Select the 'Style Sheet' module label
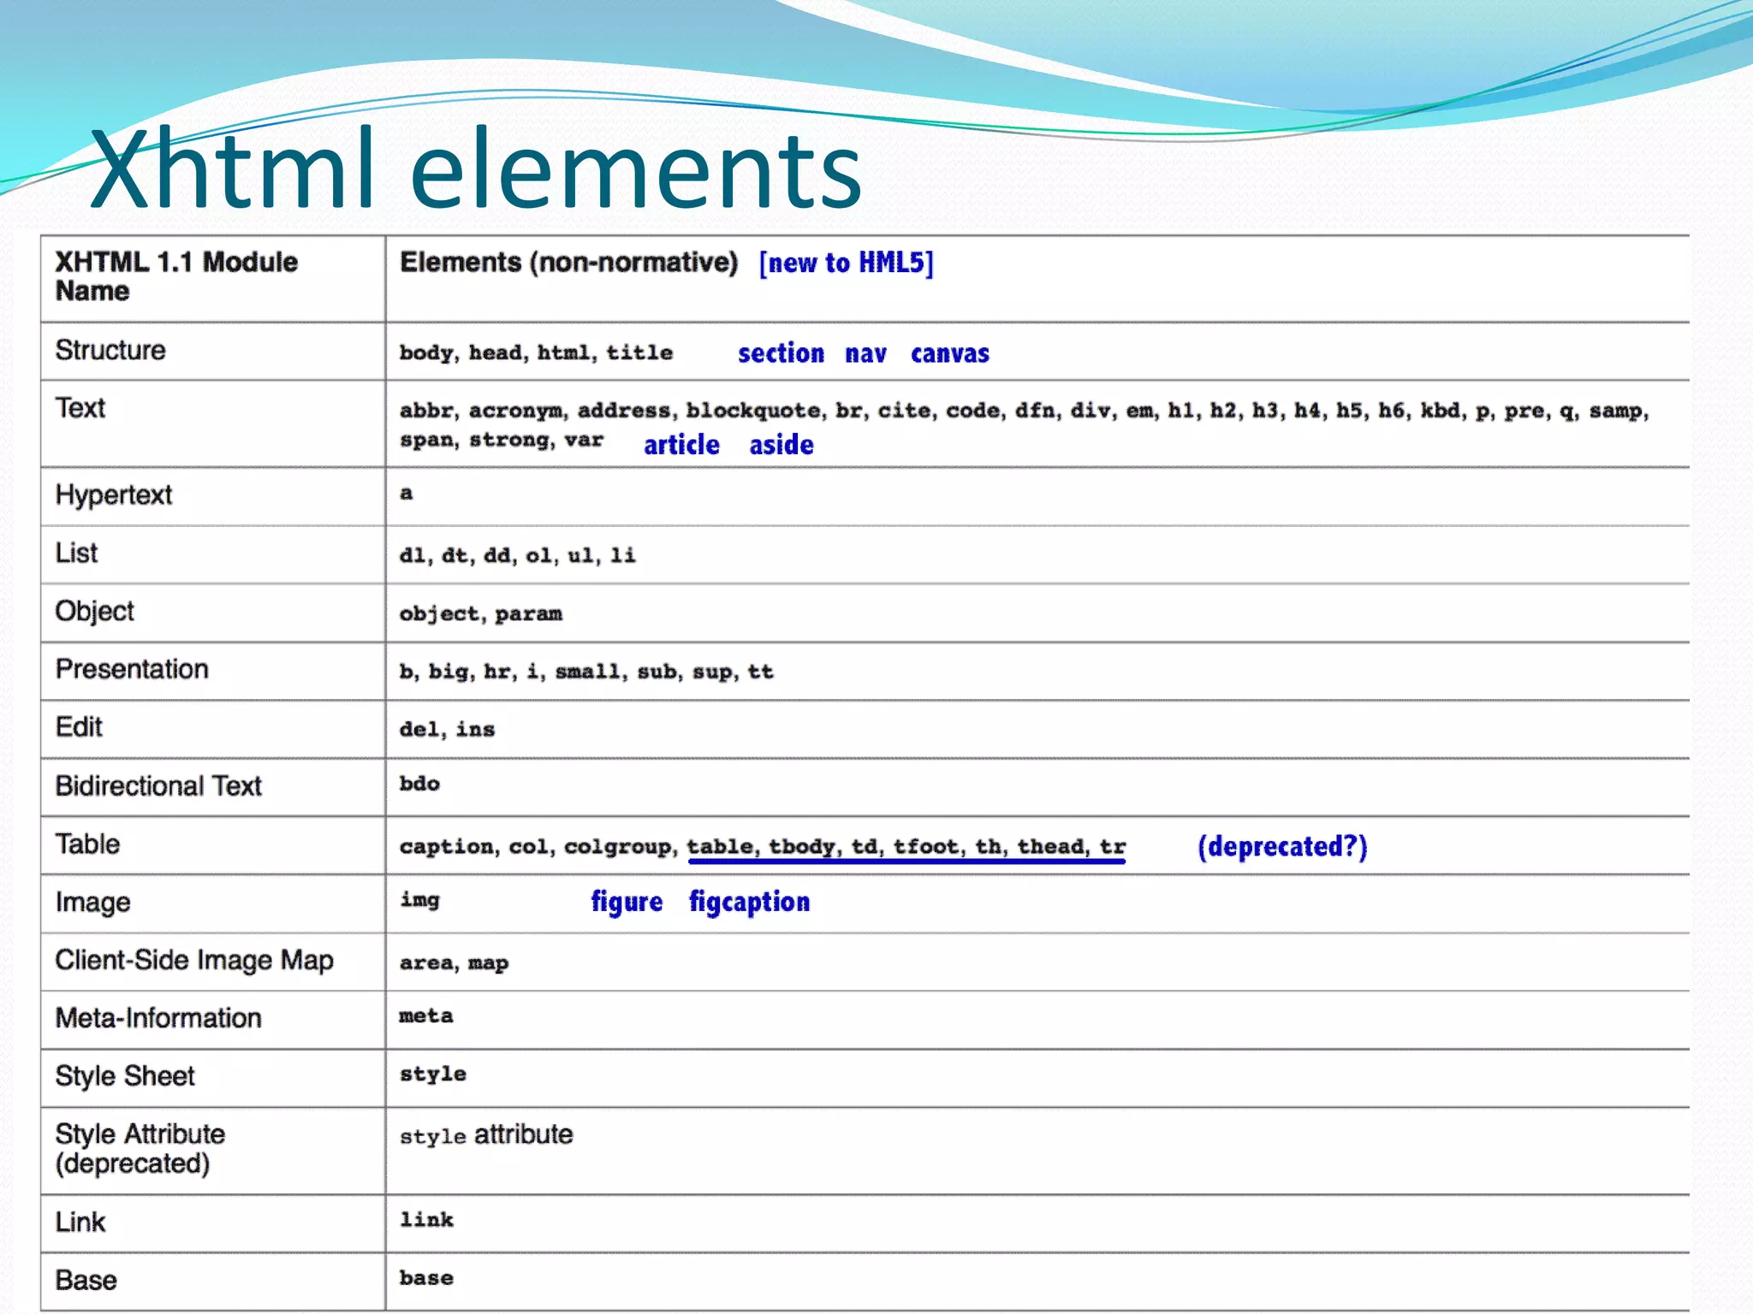Image resolution: width=1753 pixels, height=1314 pixels. tap(125, 1076)
